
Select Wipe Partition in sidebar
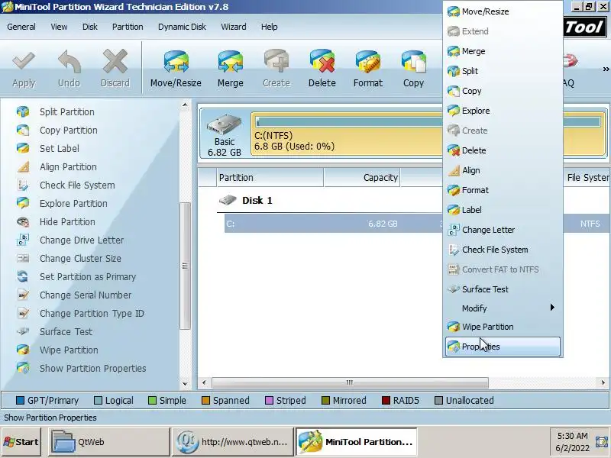coord(69,350)
